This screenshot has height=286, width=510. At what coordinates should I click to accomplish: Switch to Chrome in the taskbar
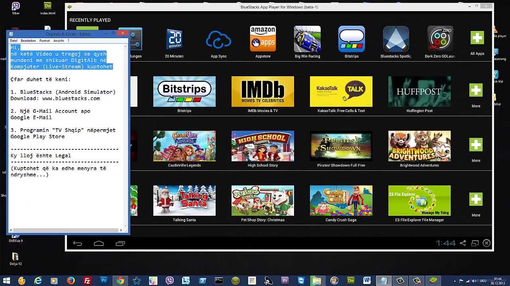[120, 281]
